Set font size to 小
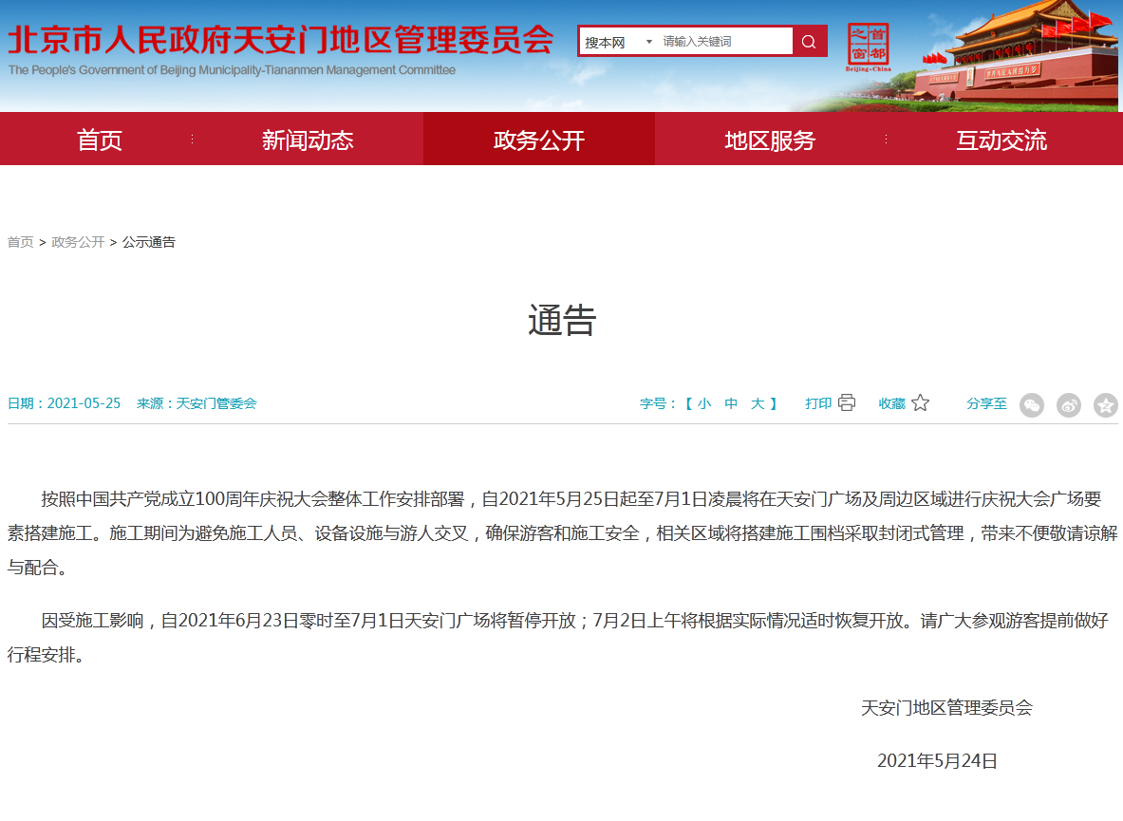 [704, 403]
